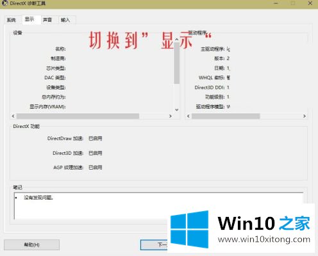The width and height of the screenshot is (318, 256).
Task: Click down arrow of device vertical scrollbar
Action: [x=177, y=109]
